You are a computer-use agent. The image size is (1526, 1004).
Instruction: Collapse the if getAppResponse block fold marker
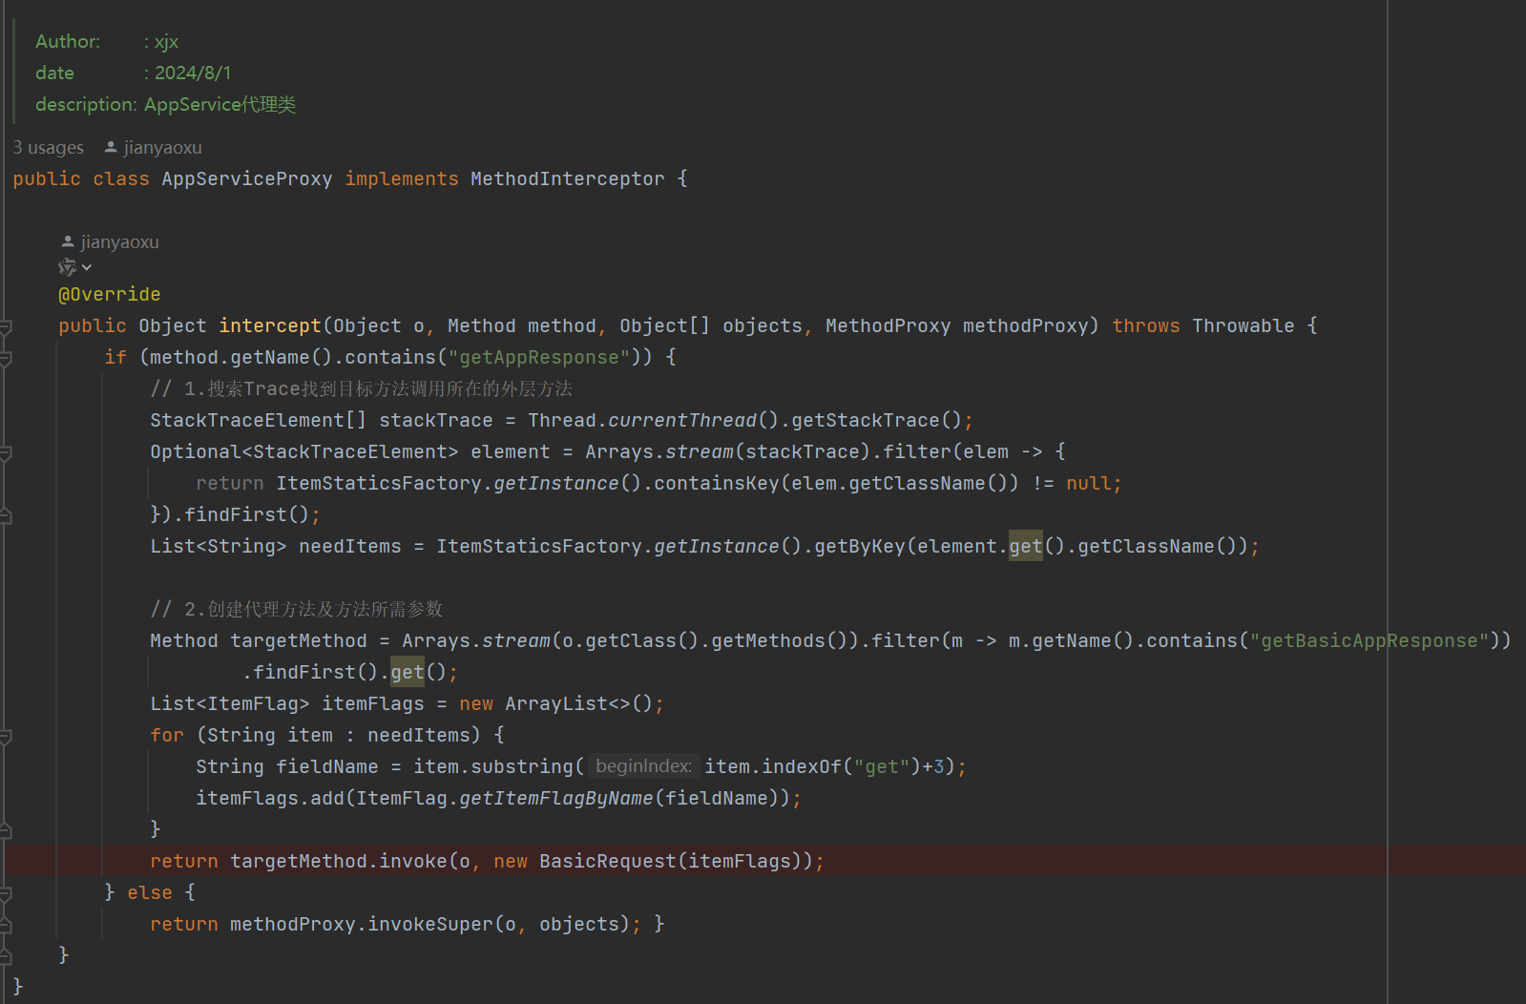point(5,359)
